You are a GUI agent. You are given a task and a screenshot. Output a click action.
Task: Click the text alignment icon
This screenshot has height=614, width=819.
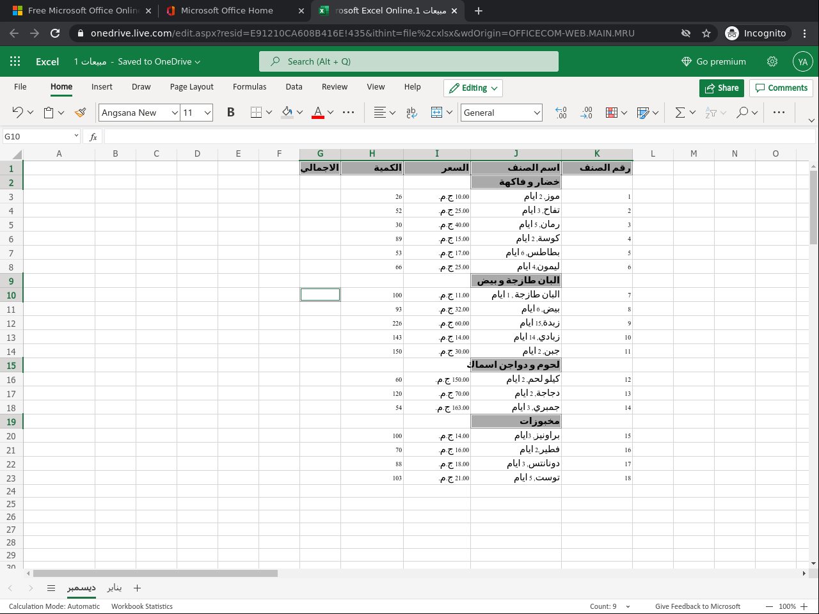379,113
